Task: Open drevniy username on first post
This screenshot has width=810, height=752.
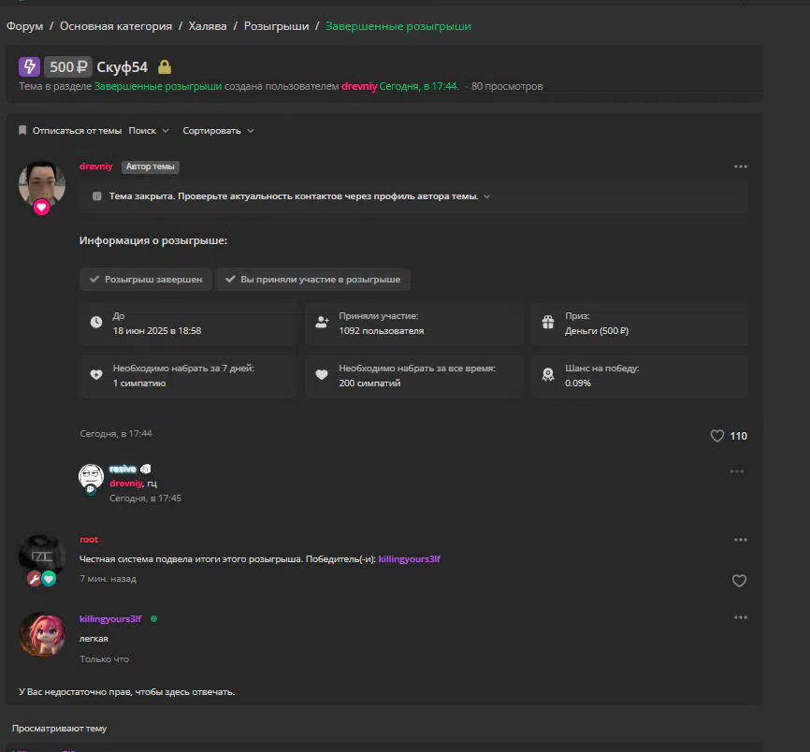Action: (x=96, y=166)
